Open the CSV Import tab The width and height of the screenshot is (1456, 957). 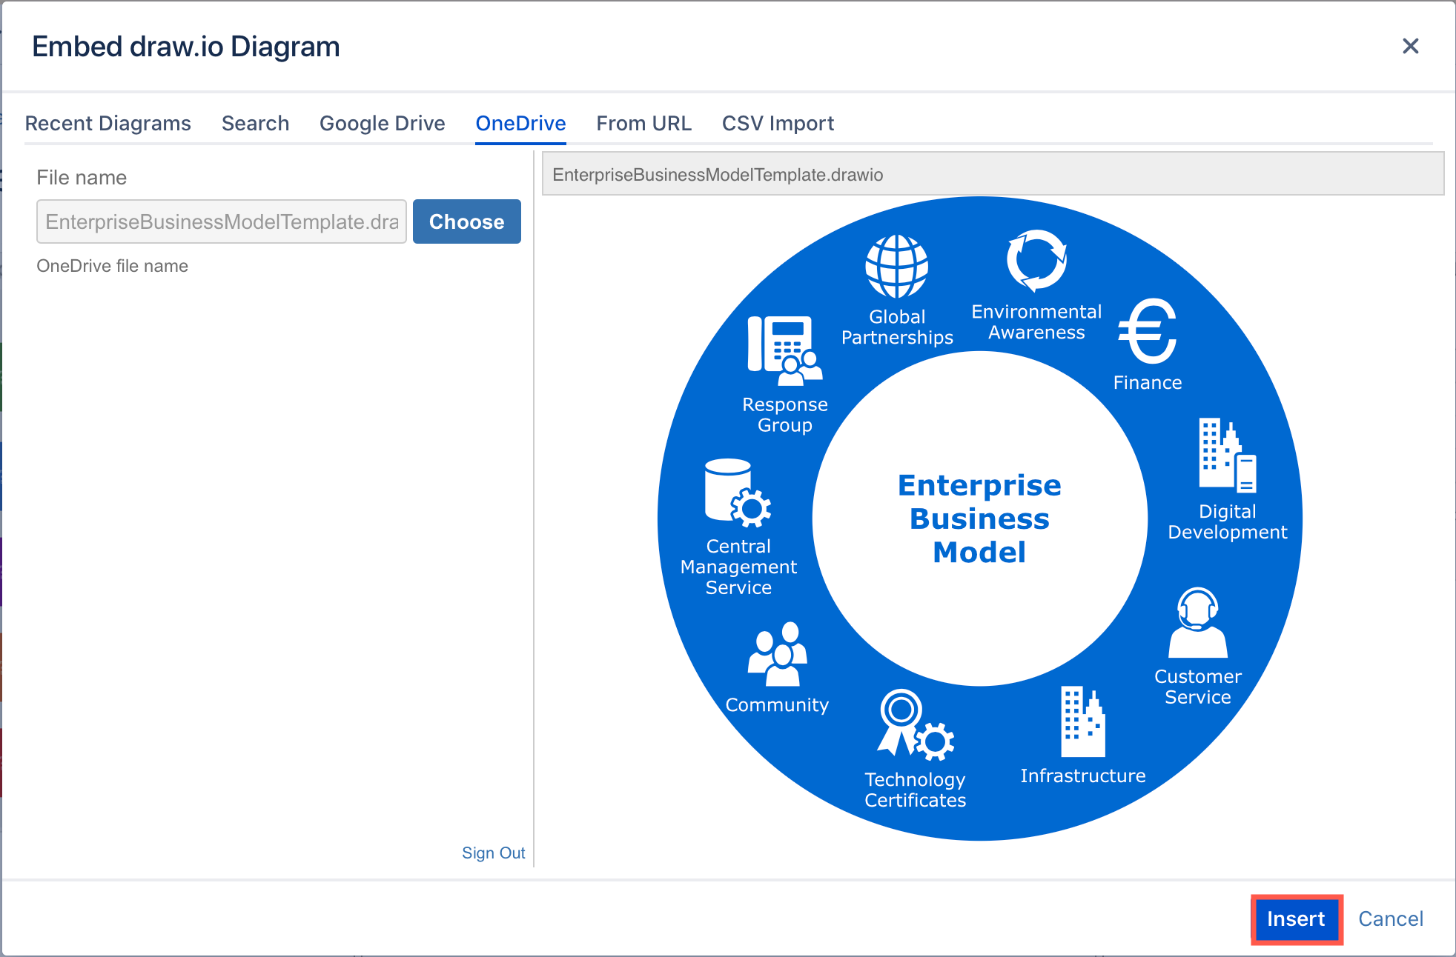(x=778, y=123)
